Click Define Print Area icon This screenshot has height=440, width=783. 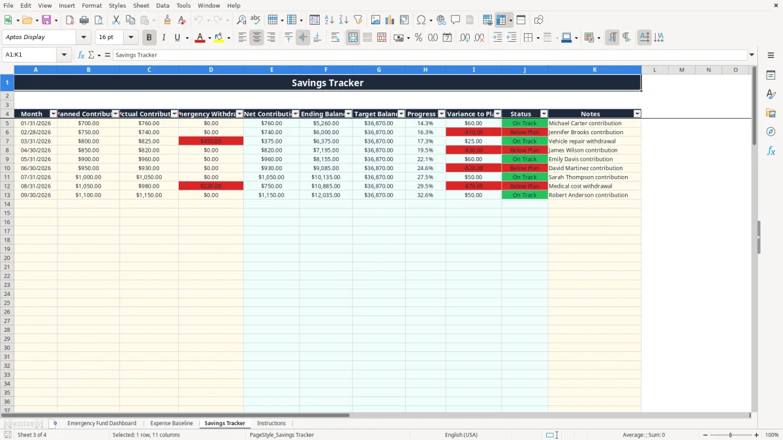[x=487, y=20]
